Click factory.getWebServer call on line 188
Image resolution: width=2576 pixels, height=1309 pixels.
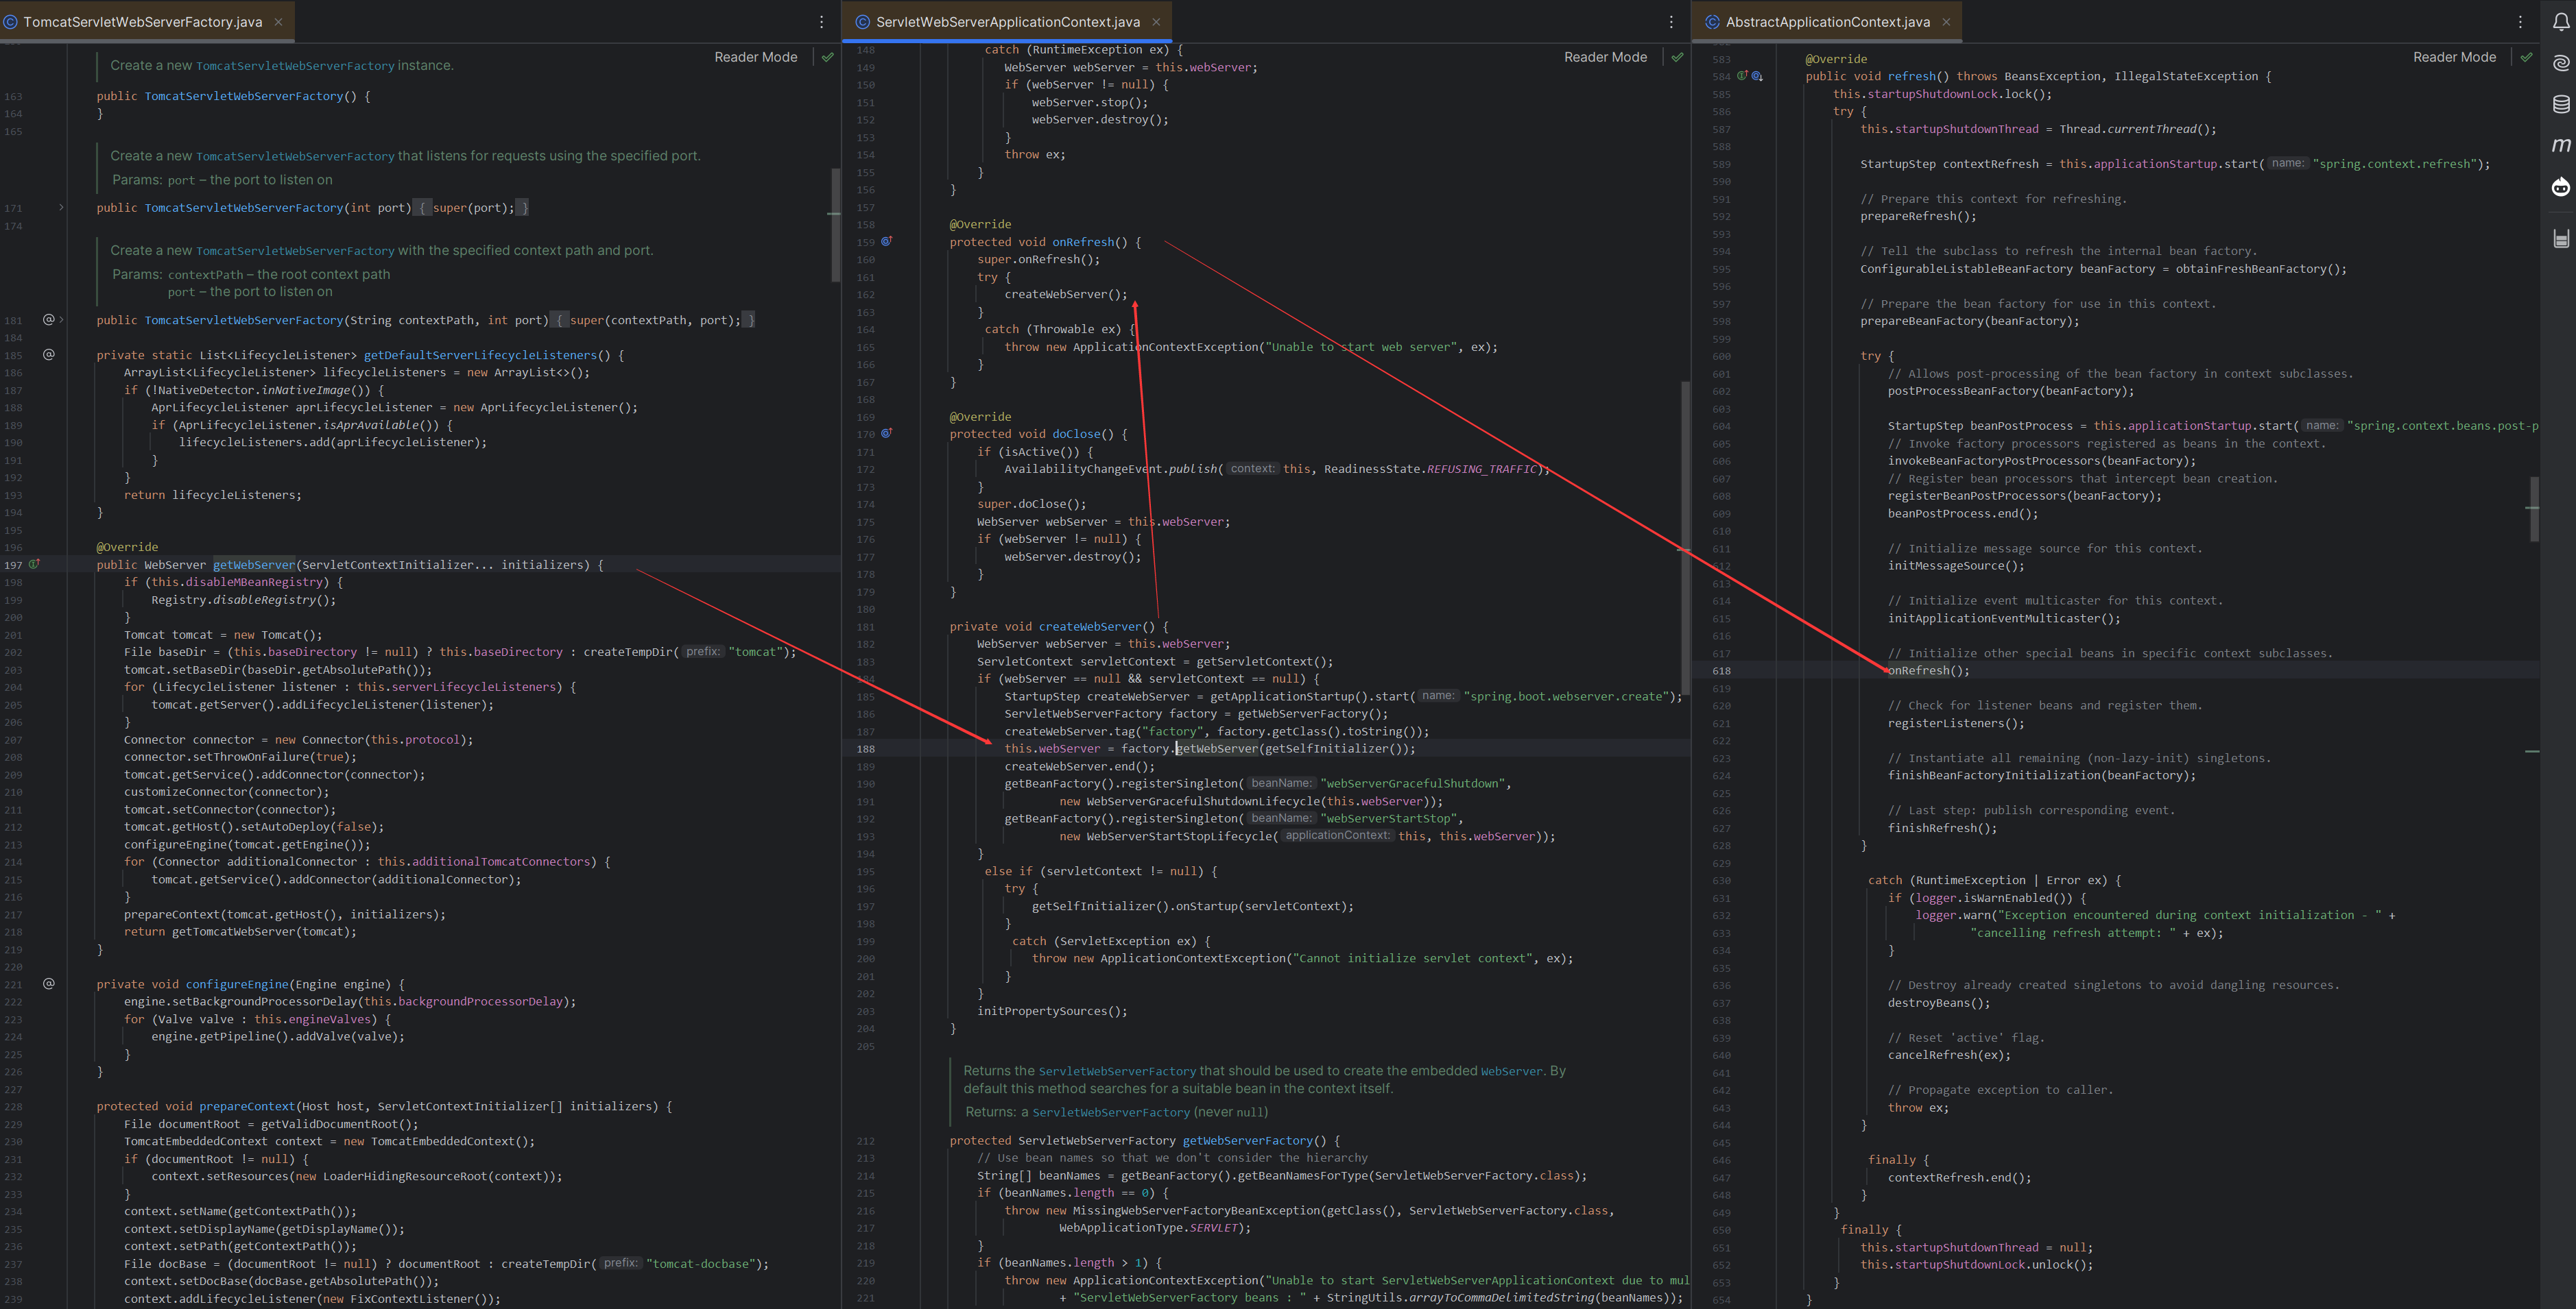(1217, 748)
